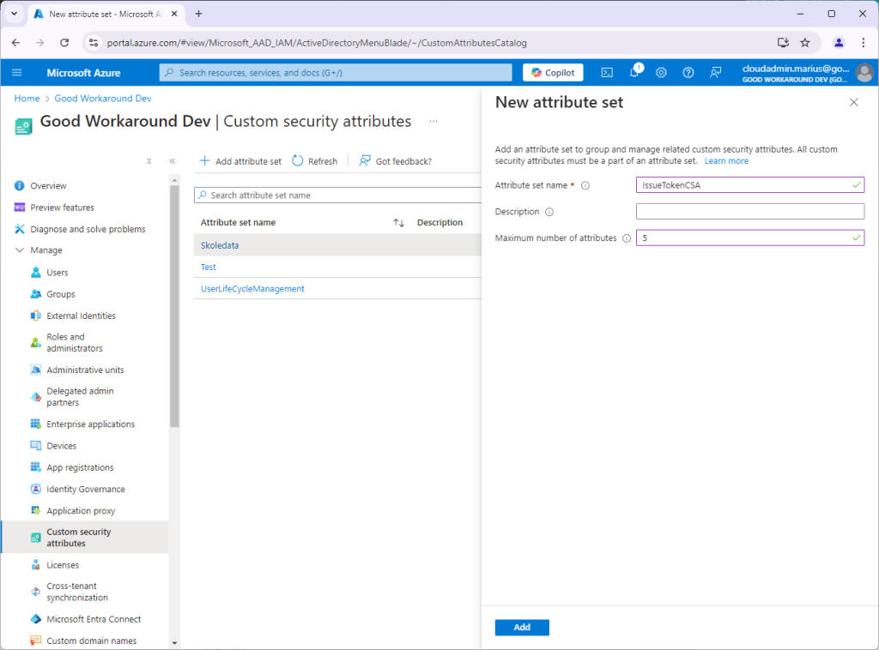Click the Copilot button
This screenshot has height=650, width=879.
[553, 73]
